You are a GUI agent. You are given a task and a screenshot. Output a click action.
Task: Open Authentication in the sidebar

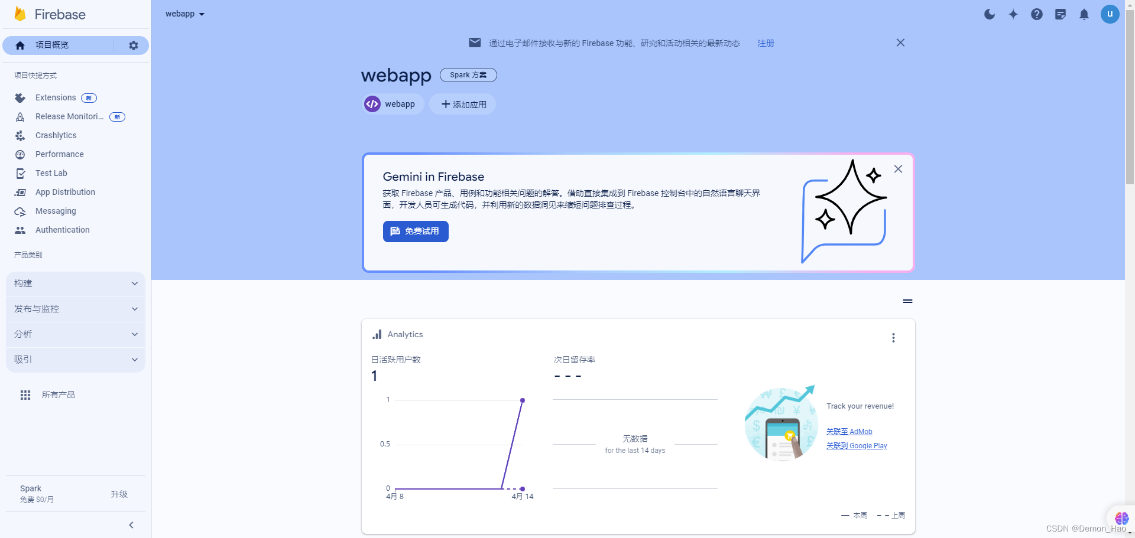pyautogui.click(x=63, y=230)
